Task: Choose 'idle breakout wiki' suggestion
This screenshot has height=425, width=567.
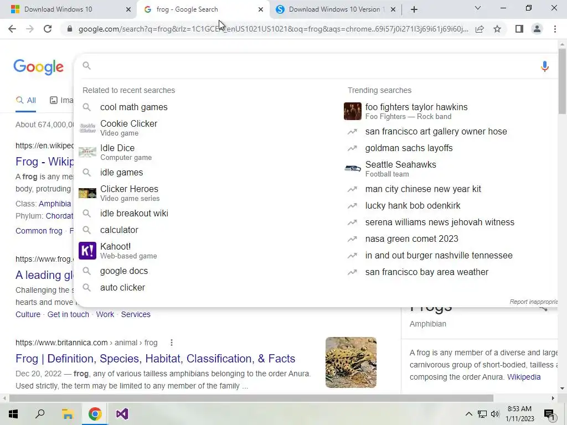Action: pyautogui.click(x=205, y=214)
